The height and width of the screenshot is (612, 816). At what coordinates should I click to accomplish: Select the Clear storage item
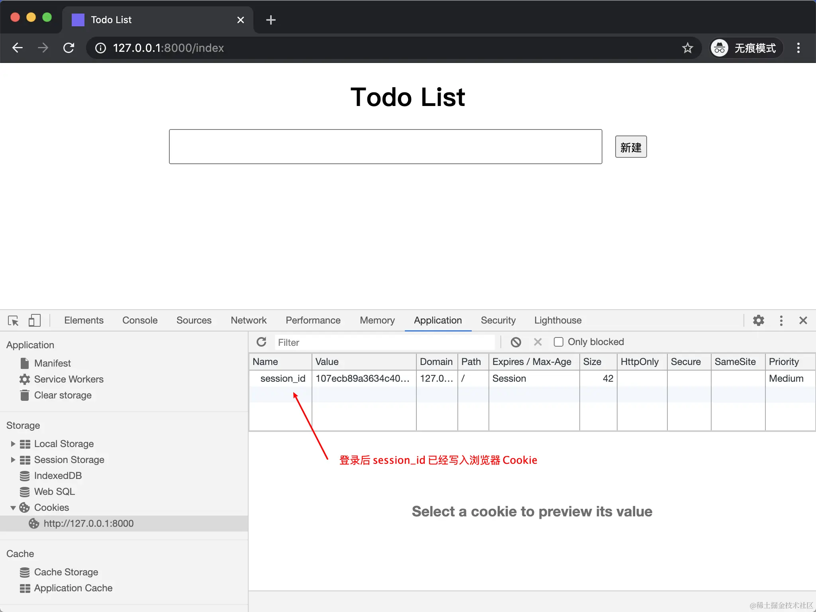pyautogui.click(x=63, y=395)
